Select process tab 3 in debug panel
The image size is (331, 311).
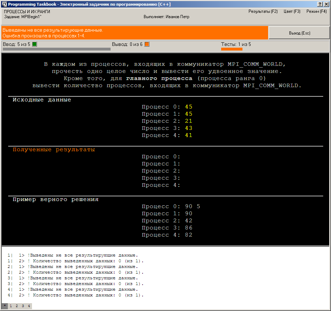pos(23,306)
